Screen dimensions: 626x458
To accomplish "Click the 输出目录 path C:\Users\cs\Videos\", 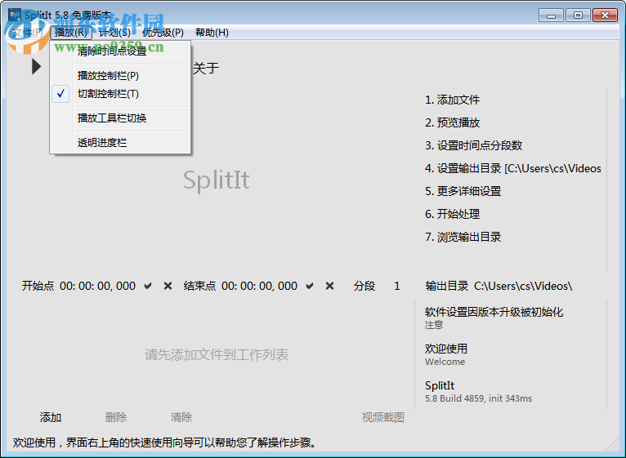I will 523,286.
